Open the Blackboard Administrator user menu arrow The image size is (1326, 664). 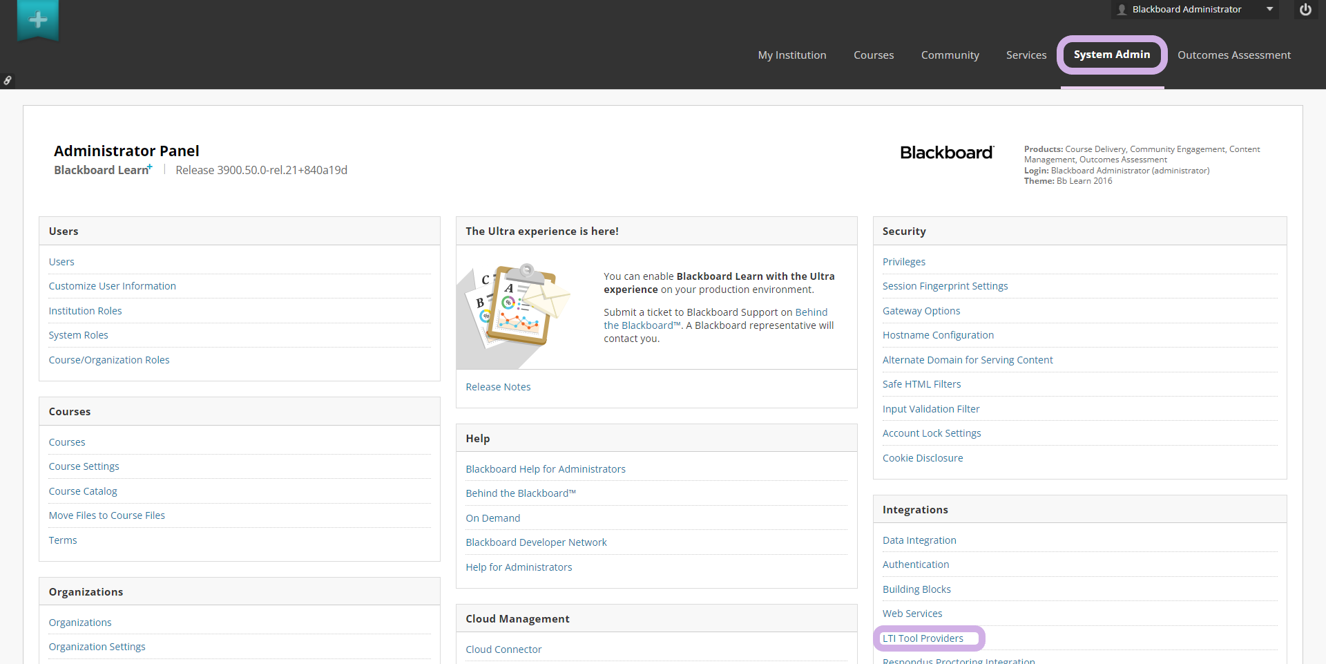click(1269, 9)
